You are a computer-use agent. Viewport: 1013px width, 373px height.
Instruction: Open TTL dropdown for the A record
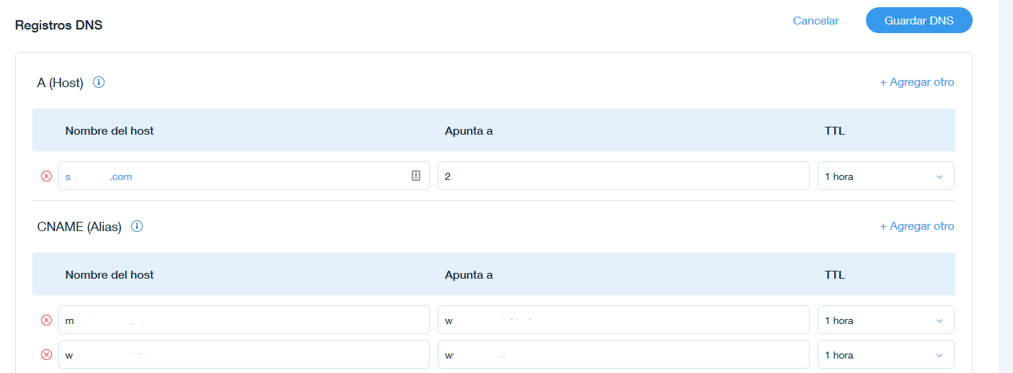tap(885, 176)
